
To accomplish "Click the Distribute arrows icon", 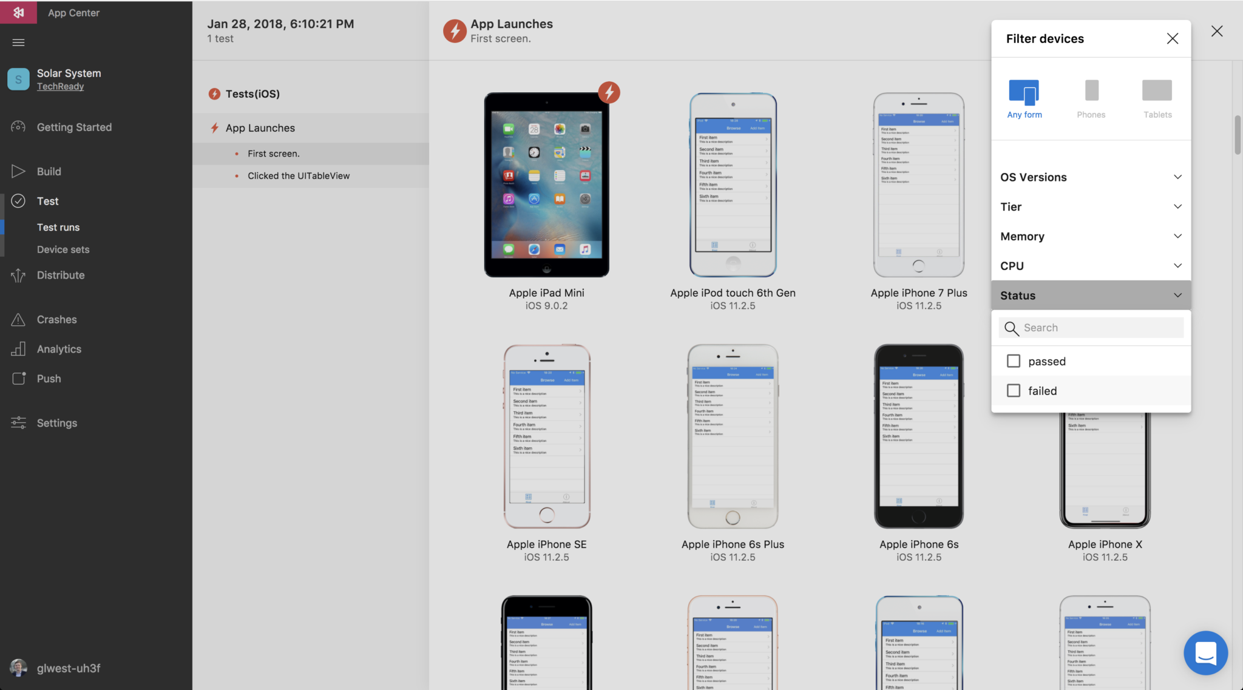I will pyautogui.click(x=18, y=275).
